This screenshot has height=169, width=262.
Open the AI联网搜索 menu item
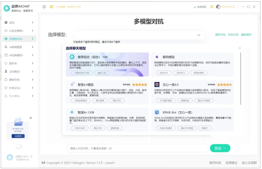[x=19, y=47]
